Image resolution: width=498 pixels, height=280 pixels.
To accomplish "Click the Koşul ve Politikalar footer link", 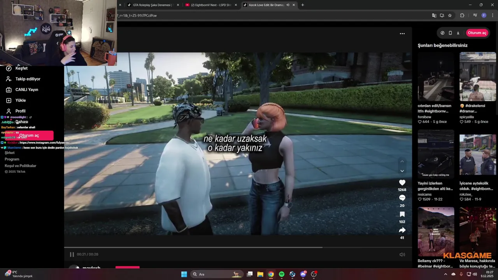I will point(21,166).
